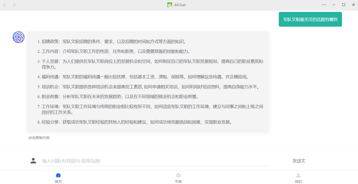The height and width of the screenshot is (184, 358).
Task: Open the three-dots more options menu
Action: click(x=324, y=5)
